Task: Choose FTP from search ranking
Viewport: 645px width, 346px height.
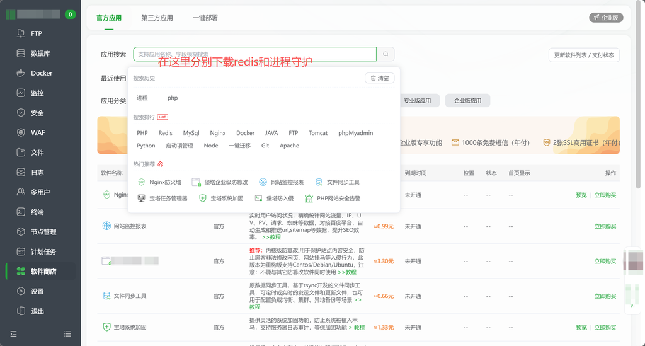Action: point(294,133)
